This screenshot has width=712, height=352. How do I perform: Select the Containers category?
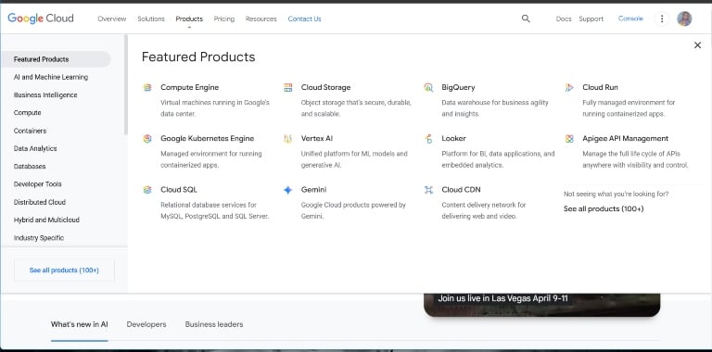pos(30,131)
